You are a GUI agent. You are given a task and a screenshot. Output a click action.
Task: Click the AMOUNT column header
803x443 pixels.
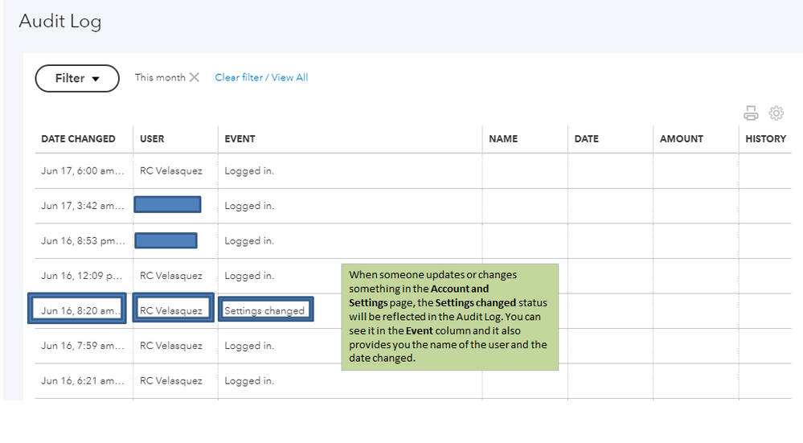682,139
